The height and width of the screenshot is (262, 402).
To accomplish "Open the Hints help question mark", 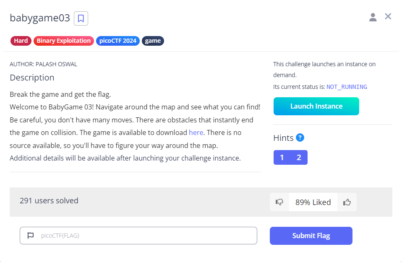I will (x=300, y=137).
